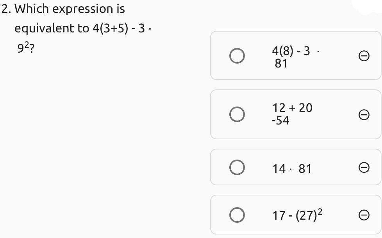Select the radio button beside 14 · 81
Image resolution: width=382 pixels, height=238 pixels.
[237, 167]
